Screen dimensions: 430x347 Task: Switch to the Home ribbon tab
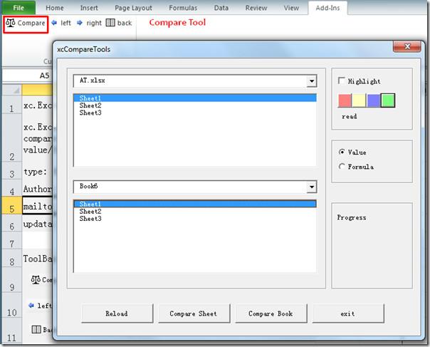coord(55,8)
